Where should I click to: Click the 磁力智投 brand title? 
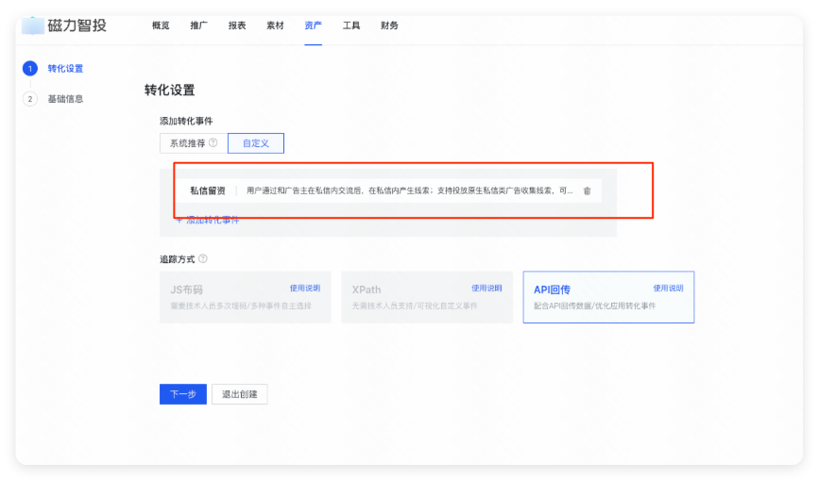(x=77, y=25)
